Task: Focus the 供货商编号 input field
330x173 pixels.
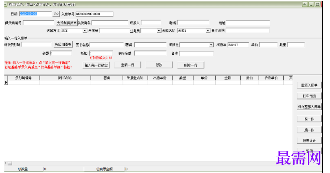Action: click(39, 23)
